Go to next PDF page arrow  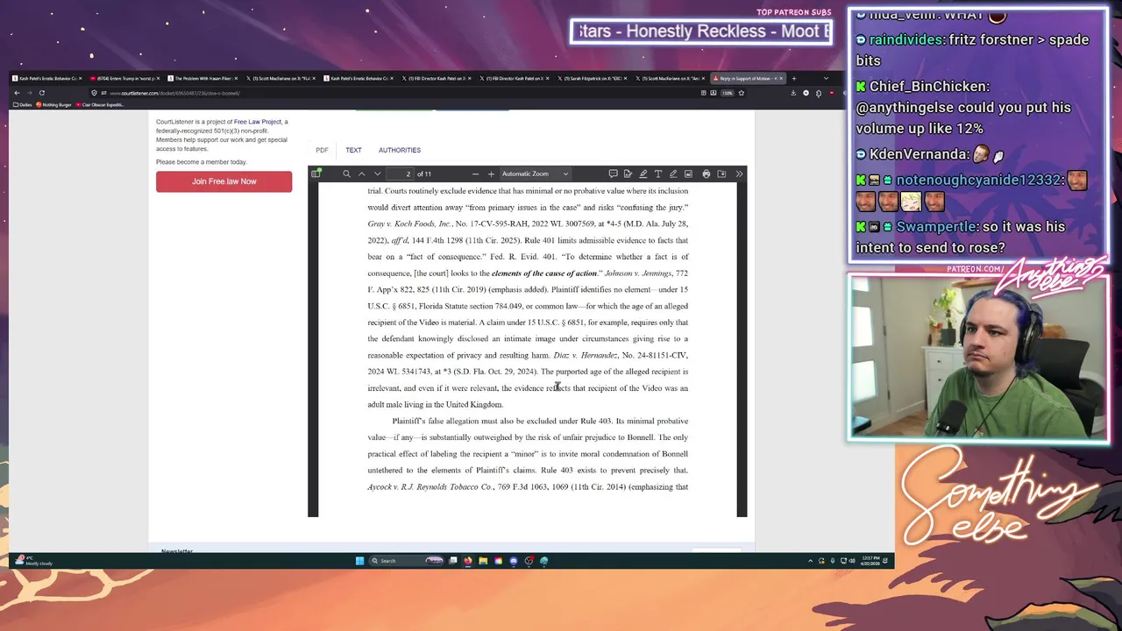[377, 174]
